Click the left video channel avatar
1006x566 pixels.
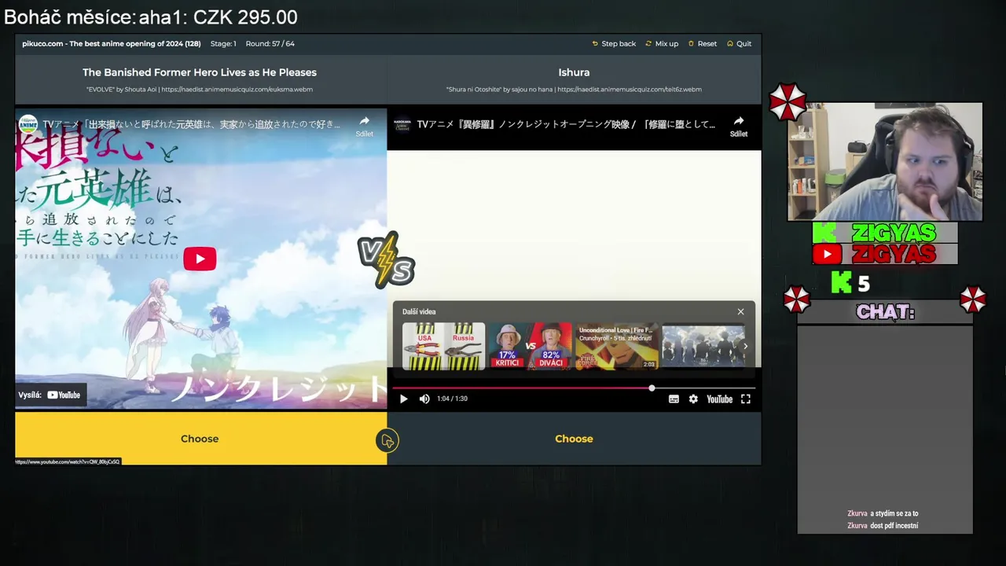pyautogui.click(x=28, y=124)
